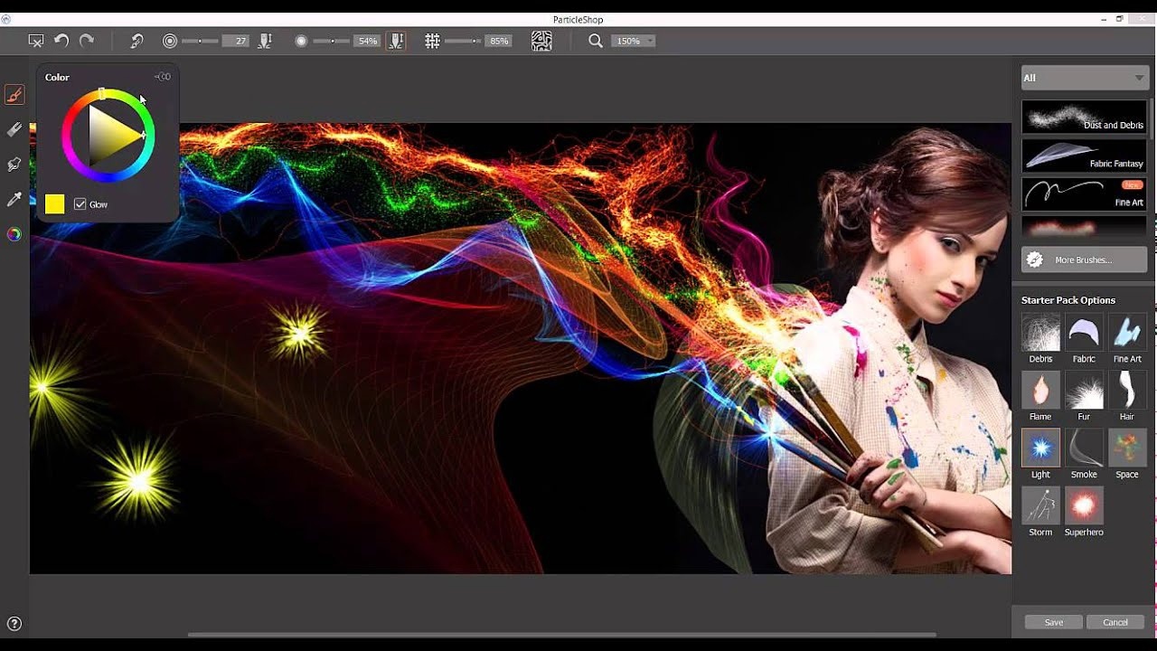Image resolution: width=1157 pixels, height=651 pixels.
Task: Click the Cancel button
Action: (x=1115, y=622)
